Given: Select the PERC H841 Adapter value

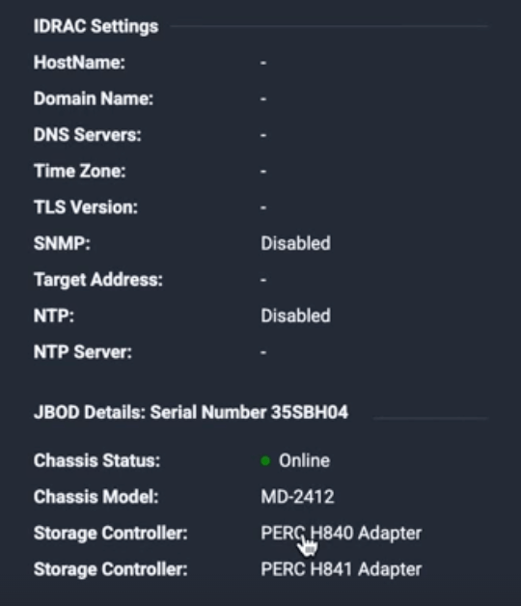Looking at the screenshot, I should (342, 569).
